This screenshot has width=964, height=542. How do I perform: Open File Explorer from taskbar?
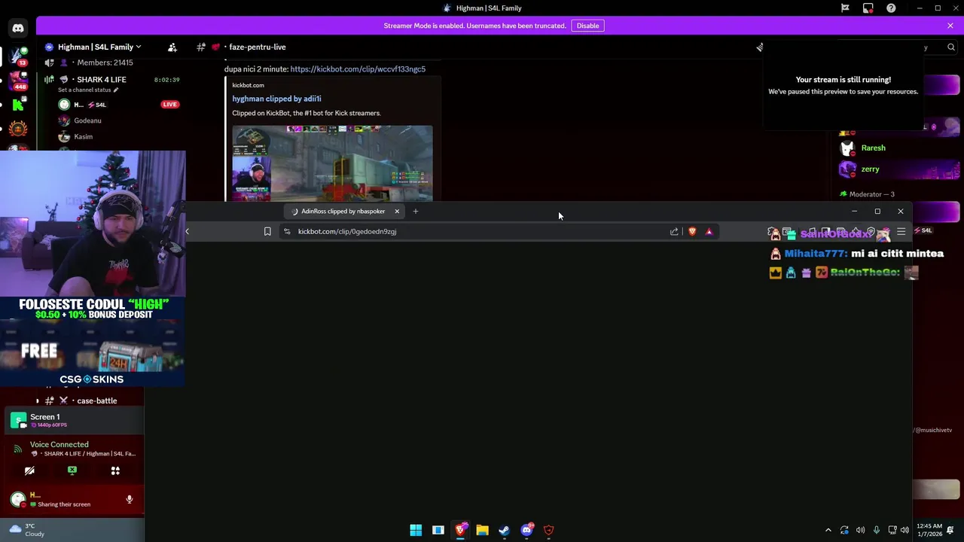pyautogui.click(x=482, y=530)
